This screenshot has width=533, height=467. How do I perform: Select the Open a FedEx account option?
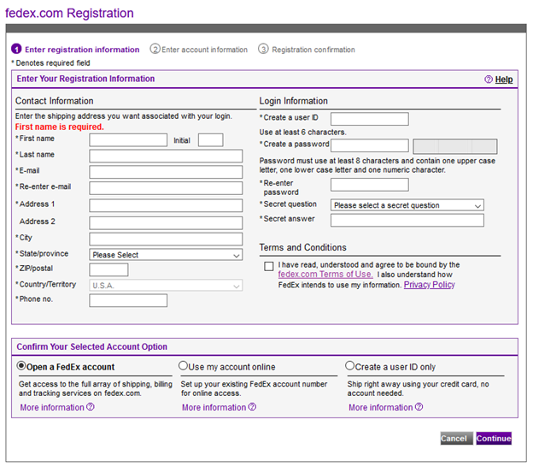tap(22, 366)
